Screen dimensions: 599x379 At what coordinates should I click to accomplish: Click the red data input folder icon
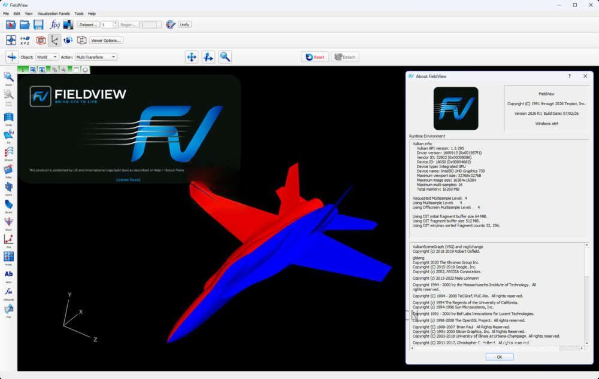click(x=11, y=25)
